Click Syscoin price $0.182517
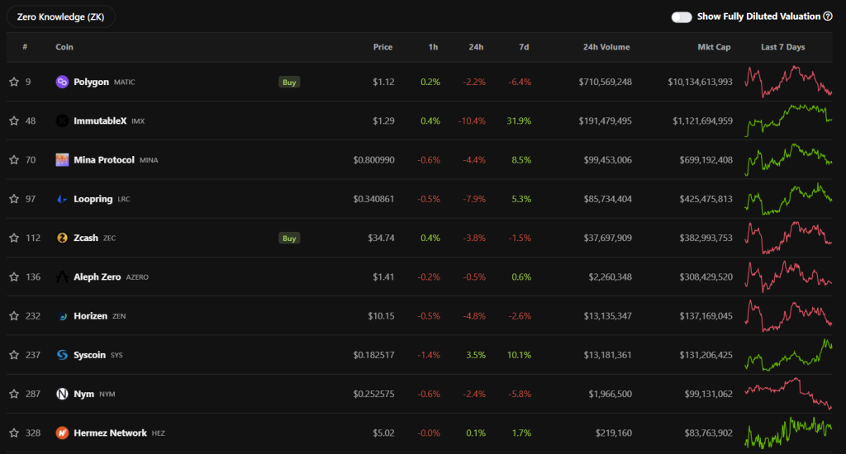This screenshot has width=846, height=454. coord(374,355)
